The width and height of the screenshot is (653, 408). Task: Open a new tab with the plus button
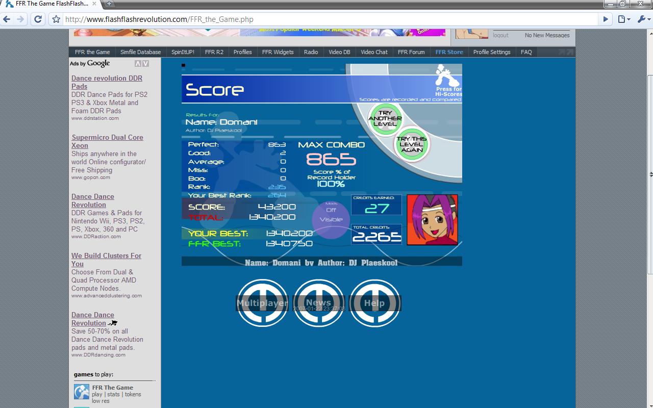(x=109, y=4)
